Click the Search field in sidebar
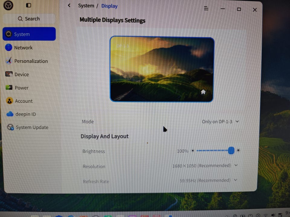Screen dimensions: 290x217 tap(29, 19)
